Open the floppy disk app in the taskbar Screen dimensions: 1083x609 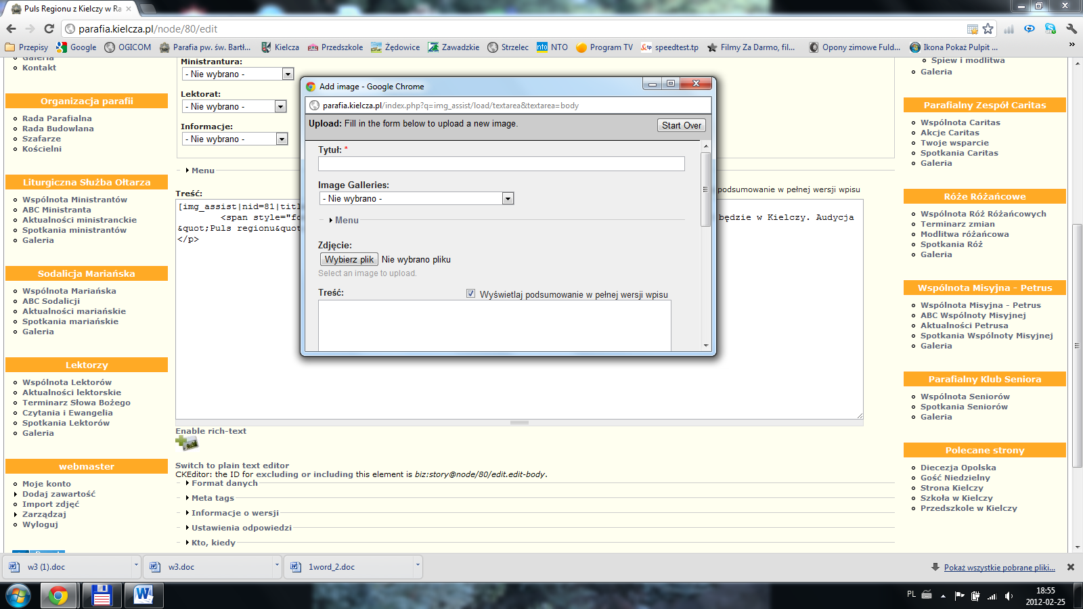[102, 596]
